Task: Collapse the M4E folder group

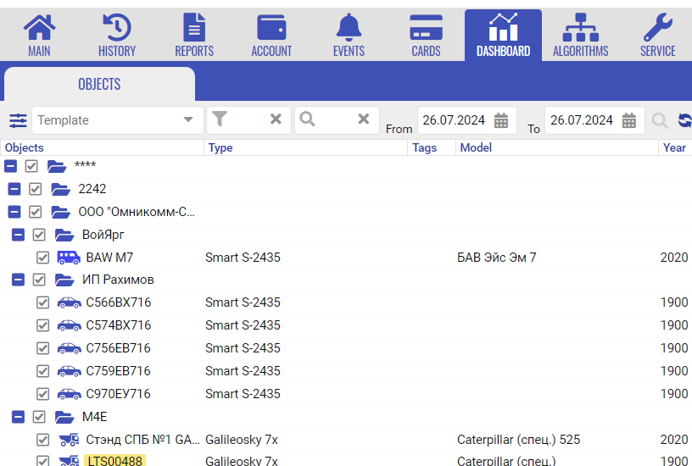Action: click(x=18, y=417)
